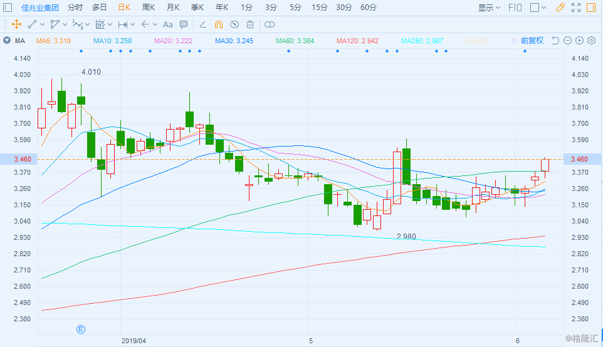Switch to 分时 intraday tab
This screenshot has width=603, height=347.
click(75, 8)
